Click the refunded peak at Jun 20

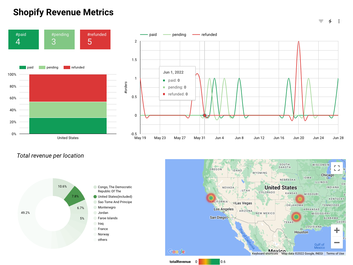coord(299,42)
